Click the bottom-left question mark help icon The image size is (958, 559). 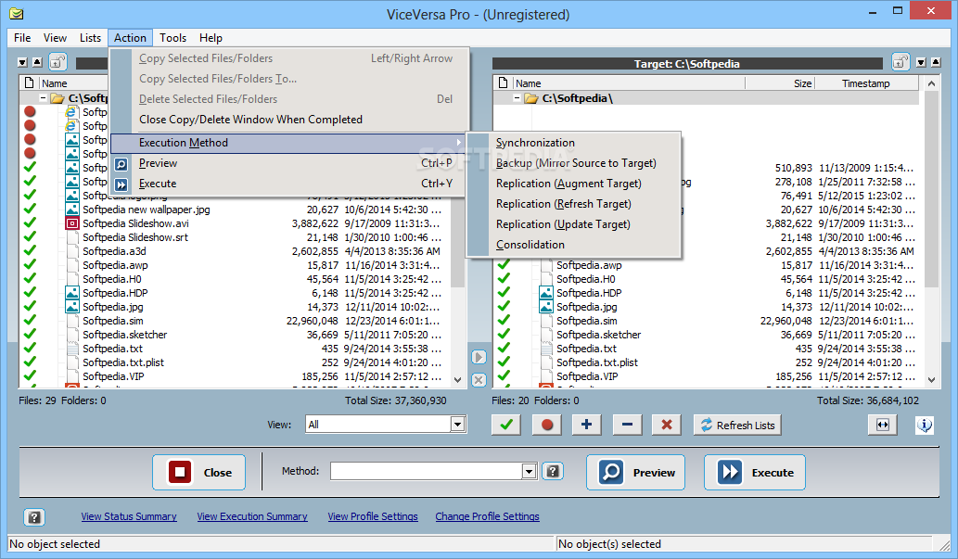34,517
